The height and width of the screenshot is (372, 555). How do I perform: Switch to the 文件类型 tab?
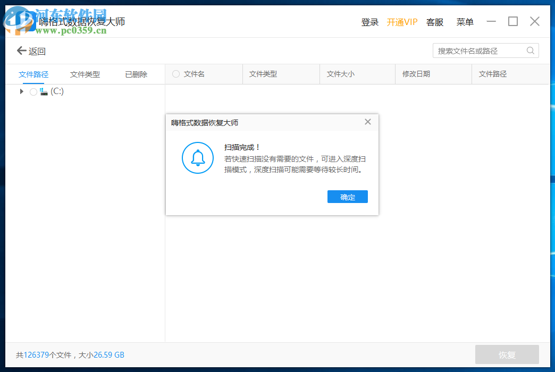pyautogui.click(x=85, y=74)
